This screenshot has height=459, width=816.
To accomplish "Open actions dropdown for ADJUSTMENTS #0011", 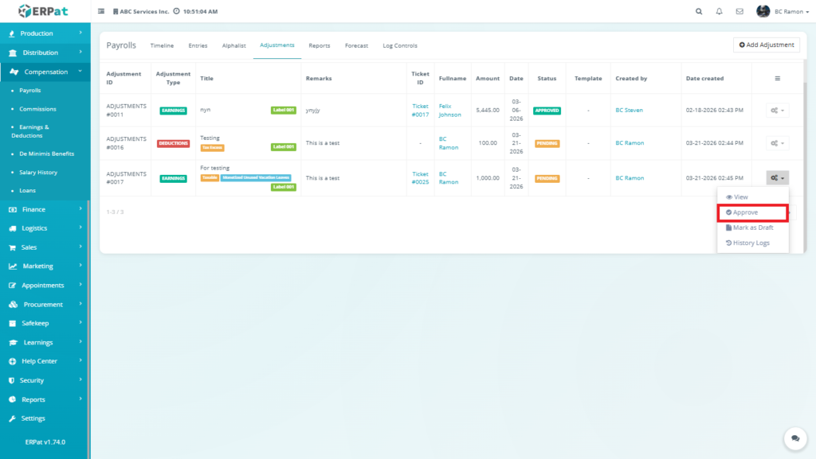I will (777, 111).
